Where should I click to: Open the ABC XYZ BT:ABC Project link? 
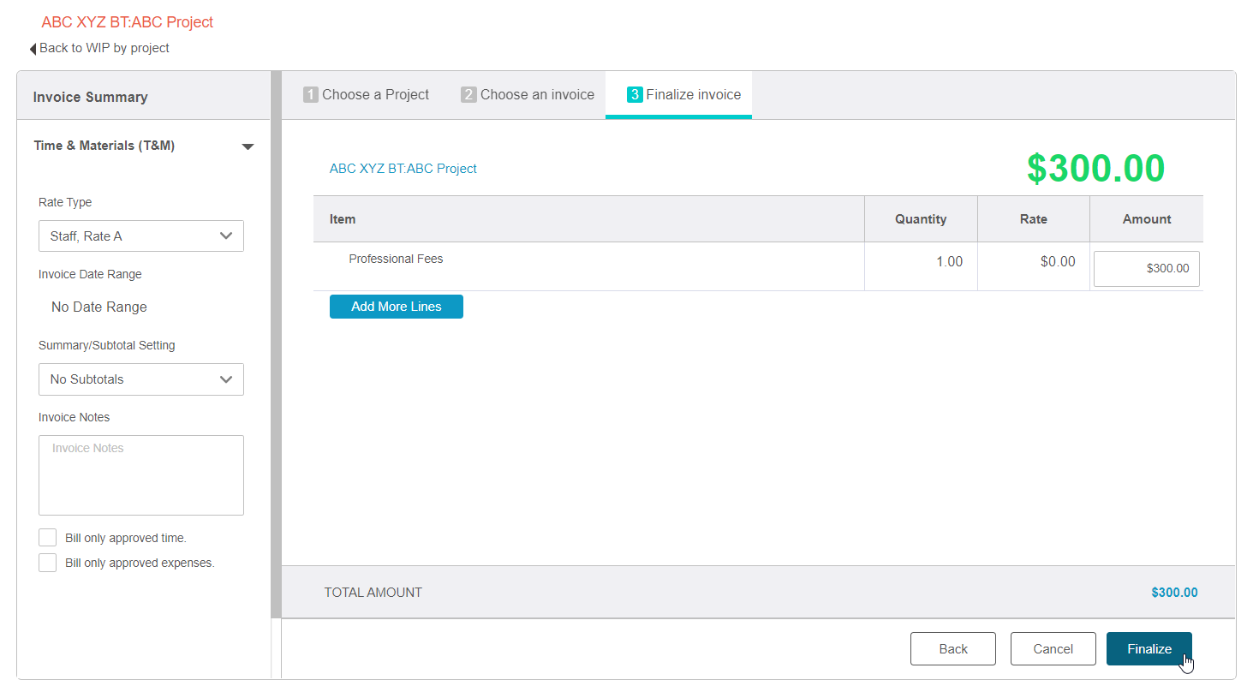[x=403, y=169]
